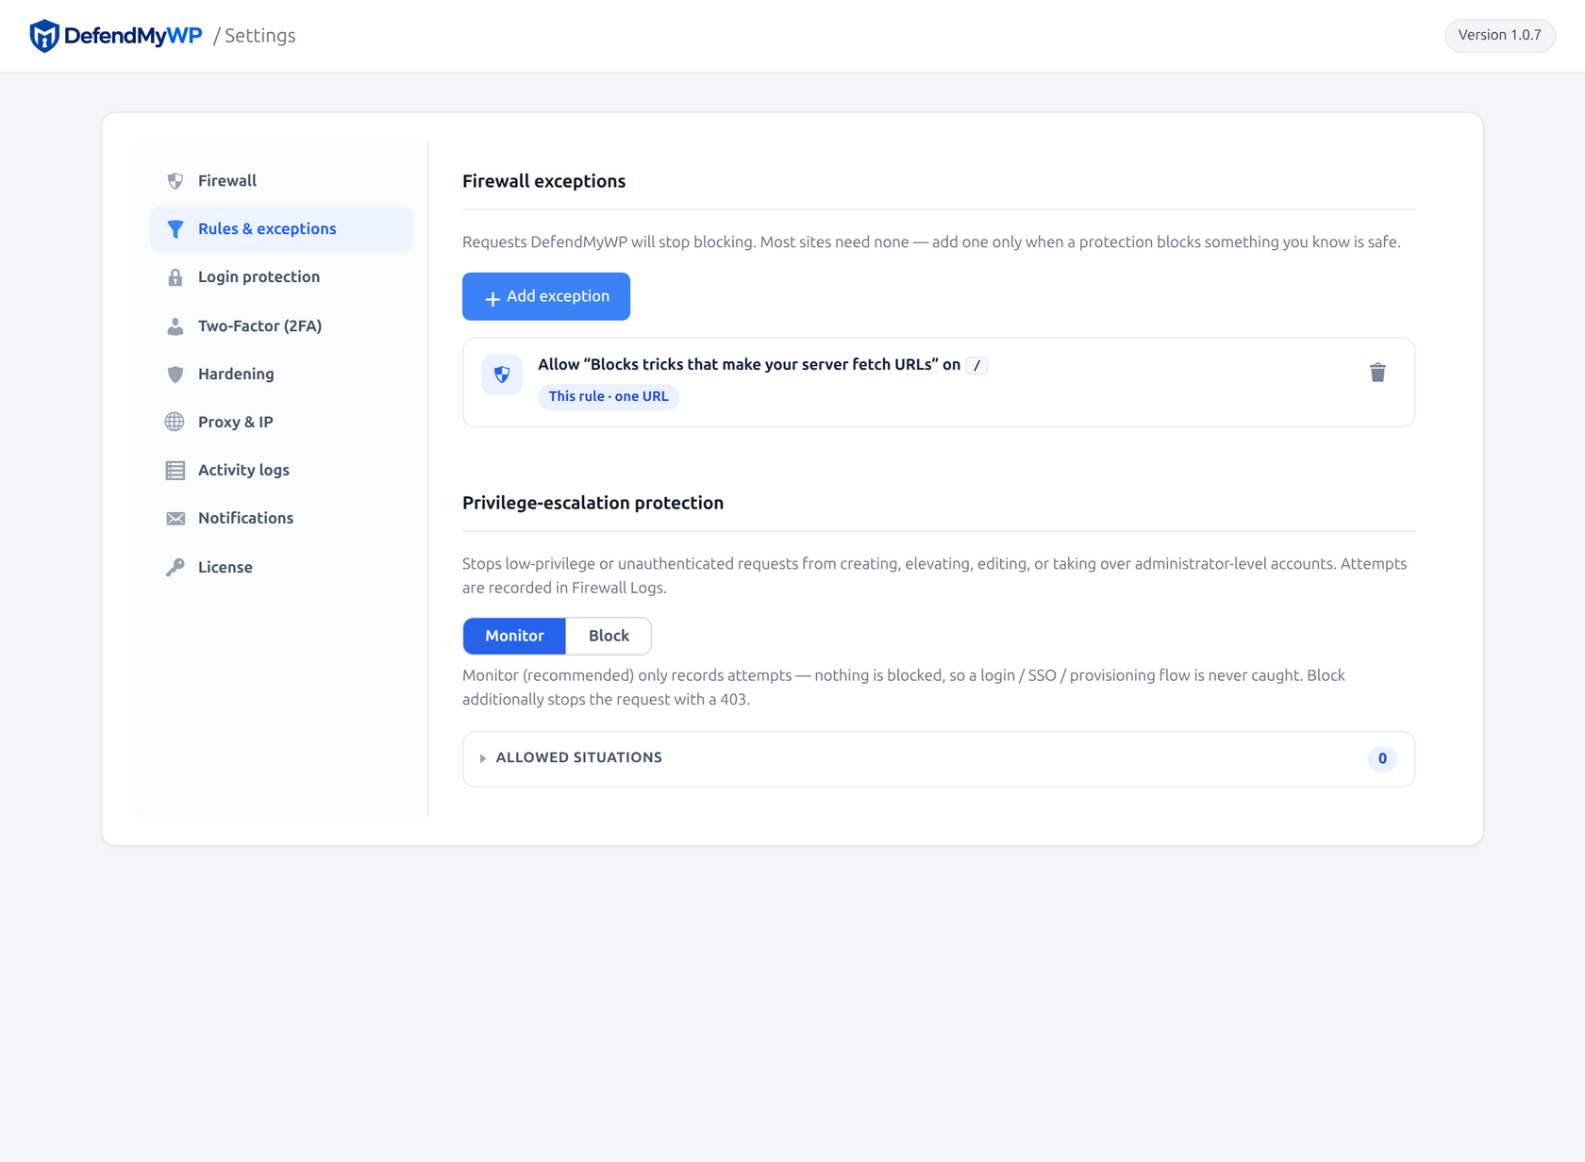This screenshot has height=1162, width=1585.
Task: Click the Settings breadcrumb text
Action: [x=259, y=36]
